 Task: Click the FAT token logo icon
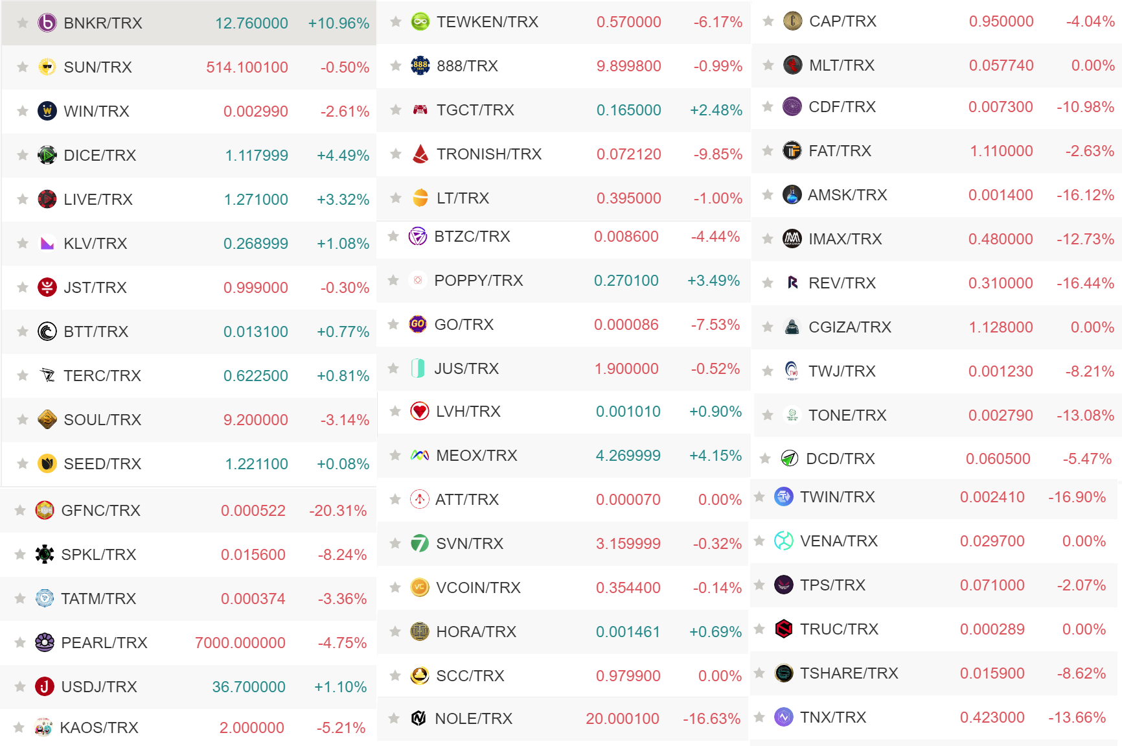[792, 151]
